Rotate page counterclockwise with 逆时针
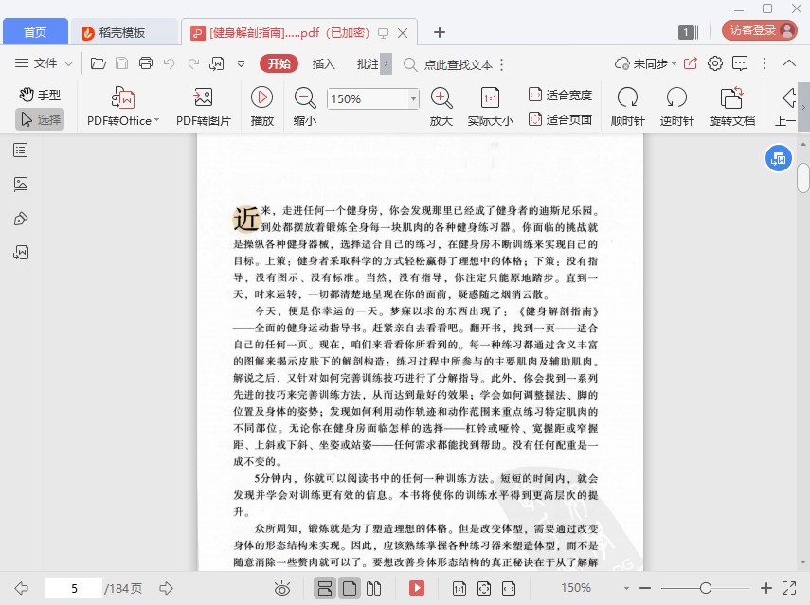 [676, 98]
